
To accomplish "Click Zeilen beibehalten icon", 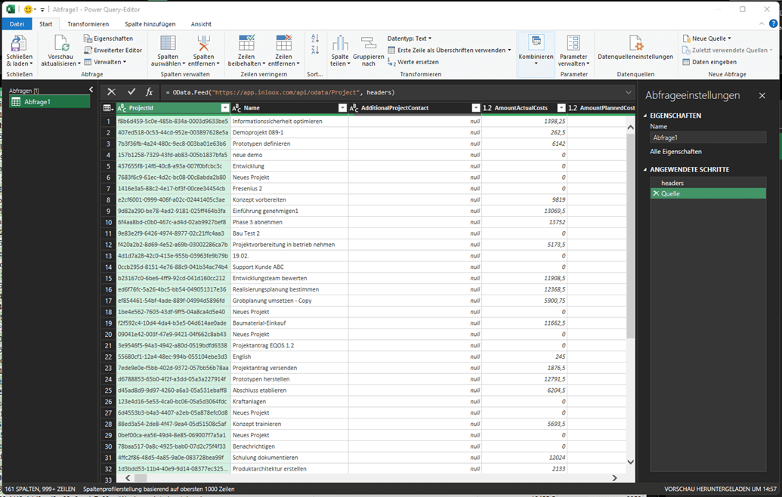I will coord(246,43).
